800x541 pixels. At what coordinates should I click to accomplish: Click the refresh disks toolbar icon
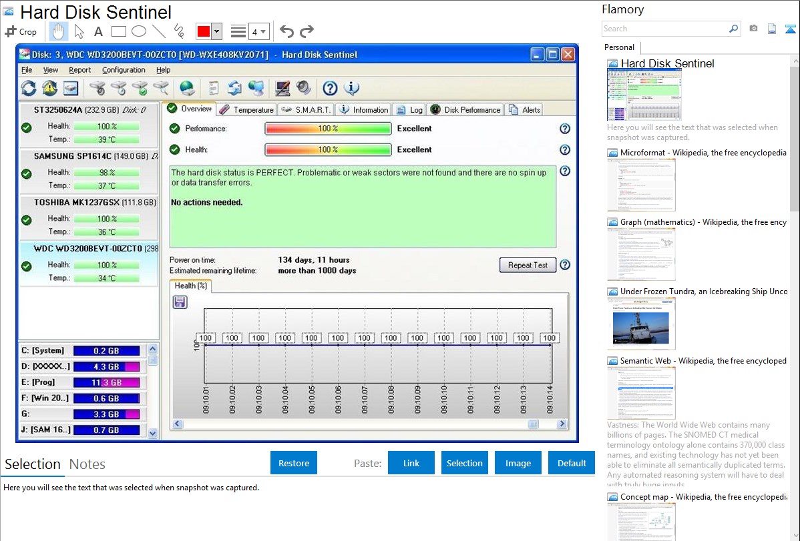tap(29, 88)
